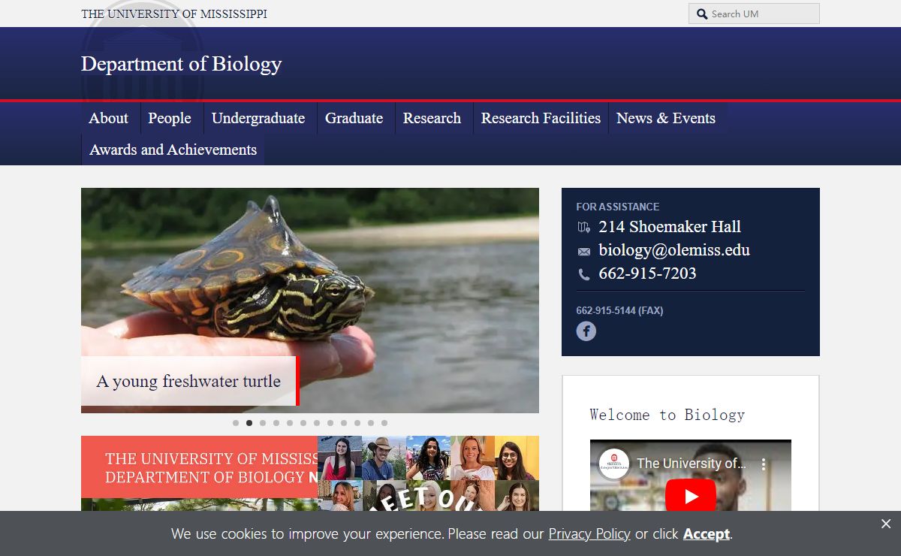Call the number 662-915-7203
This screenshot has height=556, width=901.
pos(647,273)
